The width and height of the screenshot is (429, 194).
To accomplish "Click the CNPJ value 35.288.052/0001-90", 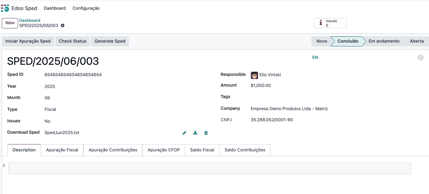I will (x=272, y=120).
